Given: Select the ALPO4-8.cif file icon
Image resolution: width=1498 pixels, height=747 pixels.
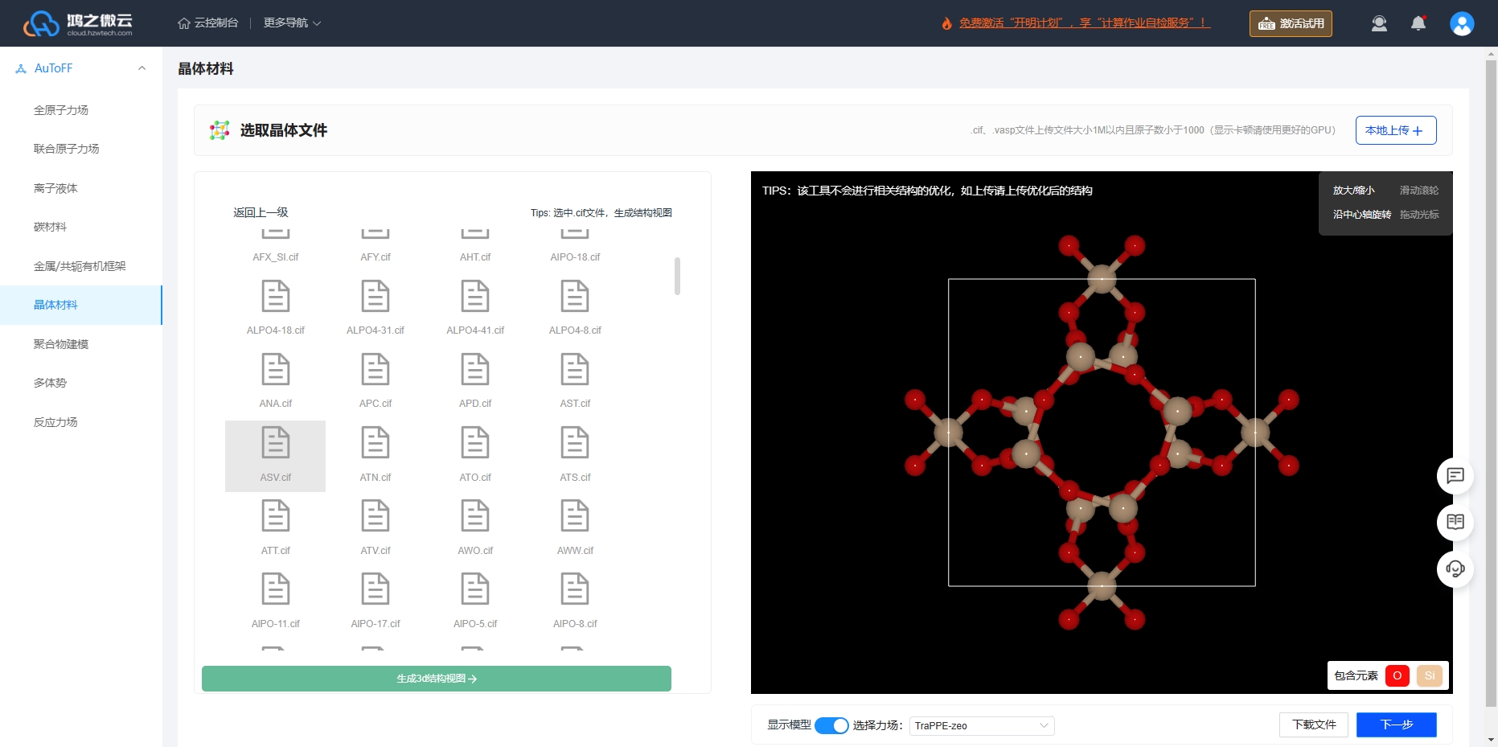Looking at the screenshot, I should [x=575, y=297].
